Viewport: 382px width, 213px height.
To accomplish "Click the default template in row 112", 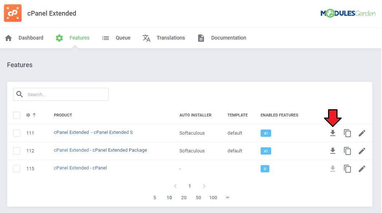I will pos(235,151).
